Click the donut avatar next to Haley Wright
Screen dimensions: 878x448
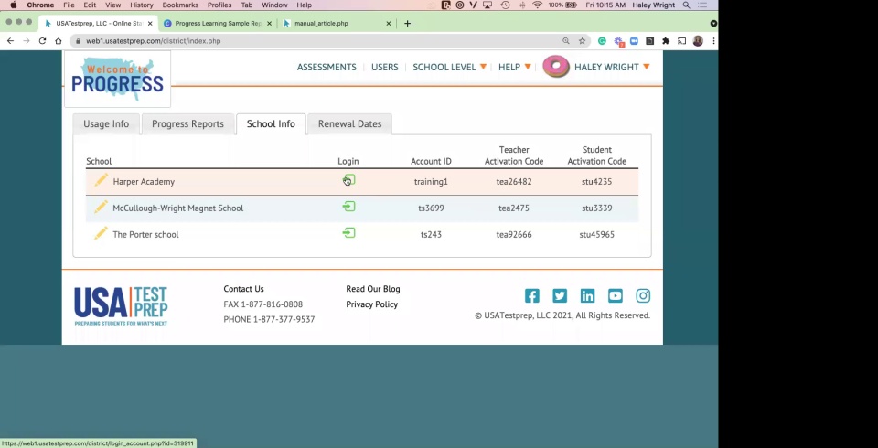pyautogui.click(x=556, y=67)
